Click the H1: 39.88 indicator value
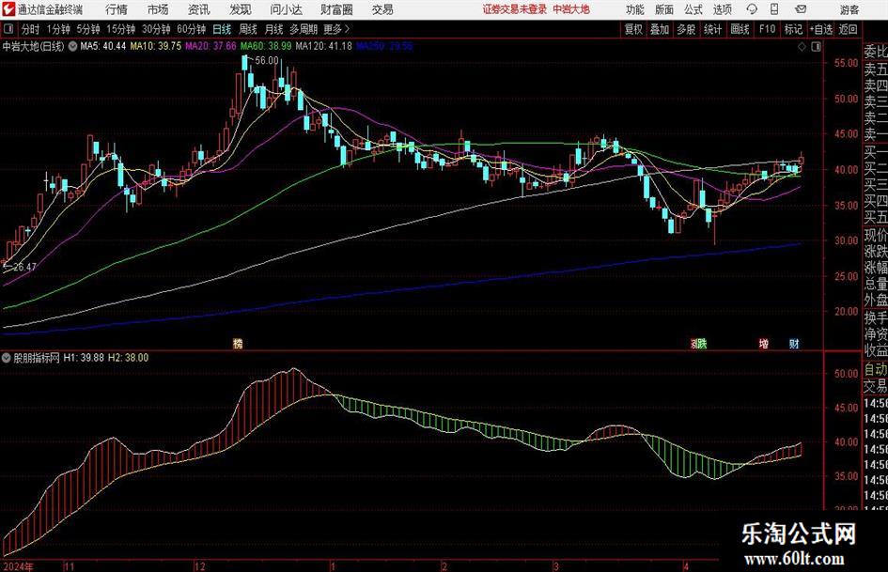Viewport: 888px width, 572px height. [84, 358]
